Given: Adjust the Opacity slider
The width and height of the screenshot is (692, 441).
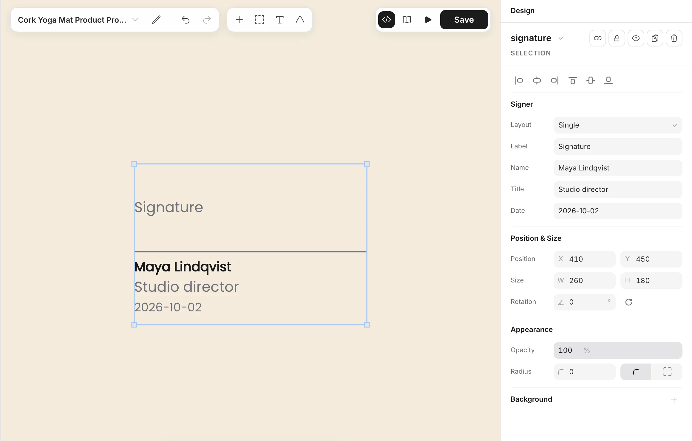Looking at the screenshot, I should click(x=618, y=350).
